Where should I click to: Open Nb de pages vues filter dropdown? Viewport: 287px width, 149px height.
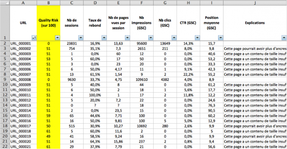(127, 38)
